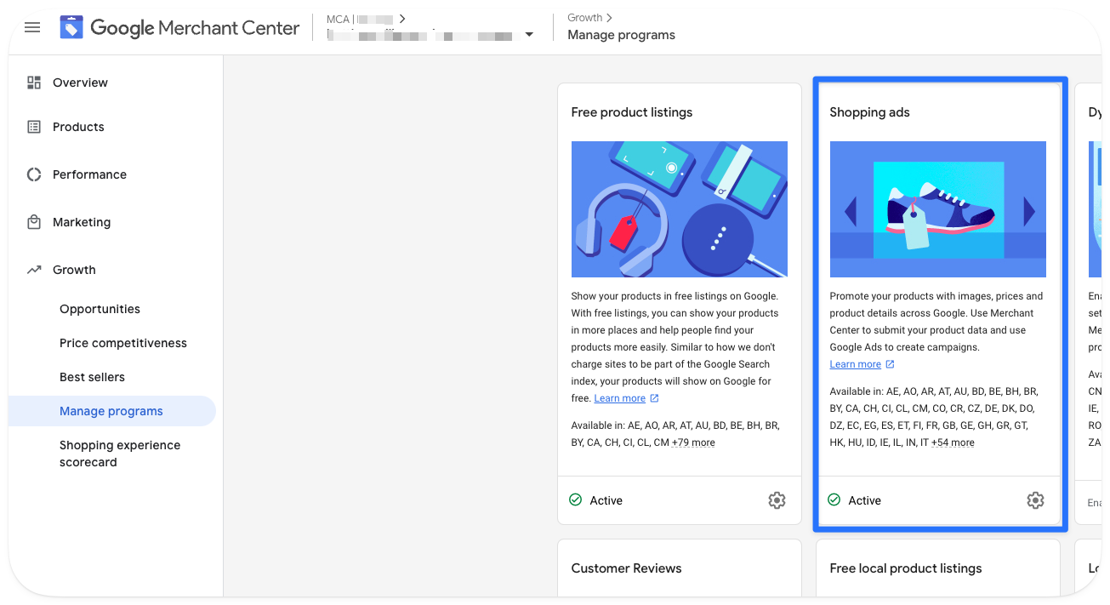The width and height of the screenshot is (1110, 605).
Task: Open the hamburger main menu
Action: click(x=32, y=27)
